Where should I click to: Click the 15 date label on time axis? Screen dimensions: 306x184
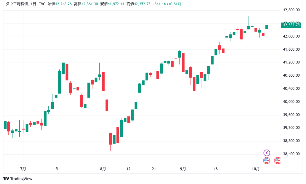56,169
